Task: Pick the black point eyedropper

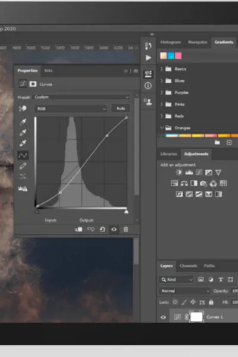Action: [x=23, y=122]
